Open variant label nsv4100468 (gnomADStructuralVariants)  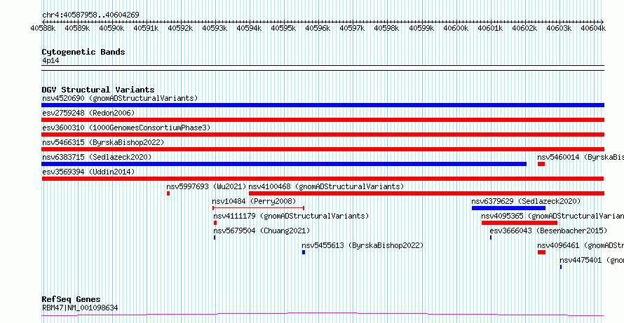click(x=326, y=186)
